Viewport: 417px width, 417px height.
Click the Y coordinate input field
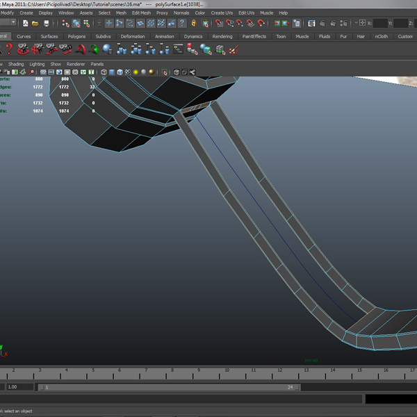pos(400,24)
